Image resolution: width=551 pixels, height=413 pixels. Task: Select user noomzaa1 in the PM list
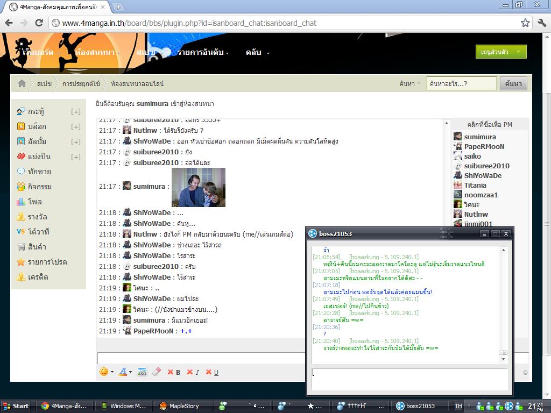click(x=481, y=195)
